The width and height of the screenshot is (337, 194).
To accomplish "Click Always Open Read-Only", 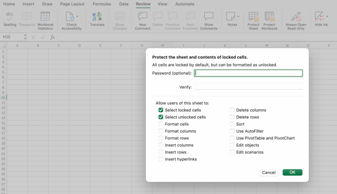I will pyautogui.click(x=296, y=21).
